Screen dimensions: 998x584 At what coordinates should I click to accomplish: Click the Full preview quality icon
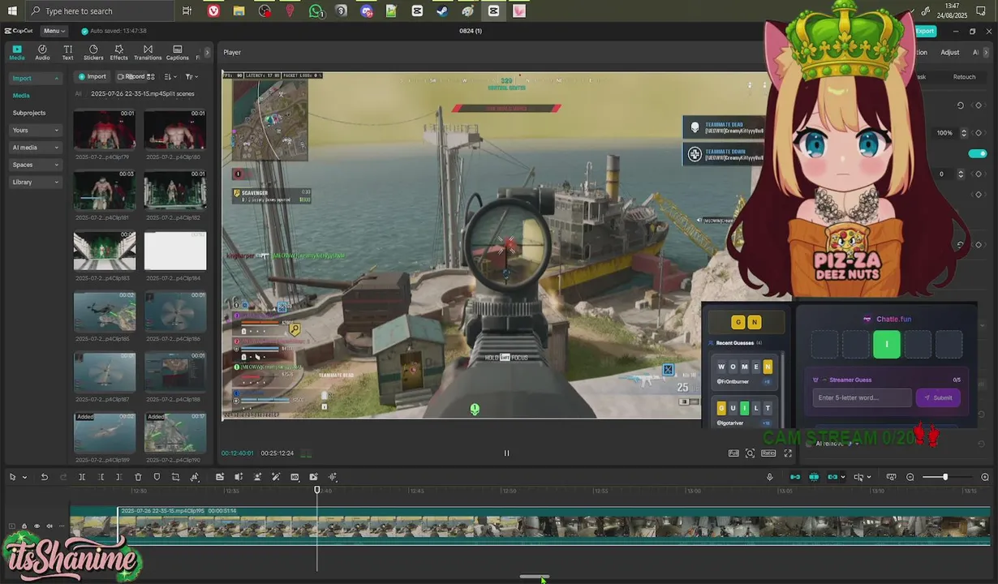(733, 453)
